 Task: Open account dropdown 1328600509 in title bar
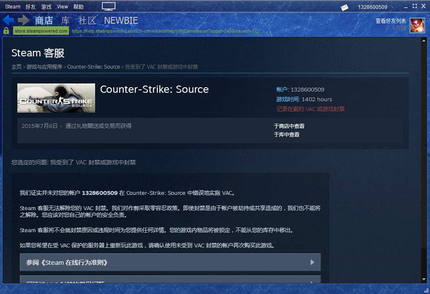pos(375,7)
